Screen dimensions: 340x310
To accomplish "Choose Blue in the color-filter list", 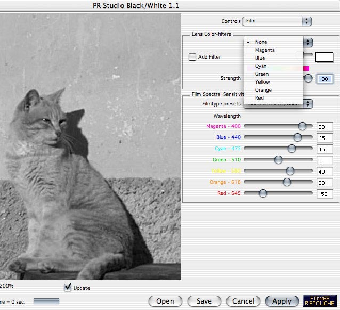I will [260, 58].
